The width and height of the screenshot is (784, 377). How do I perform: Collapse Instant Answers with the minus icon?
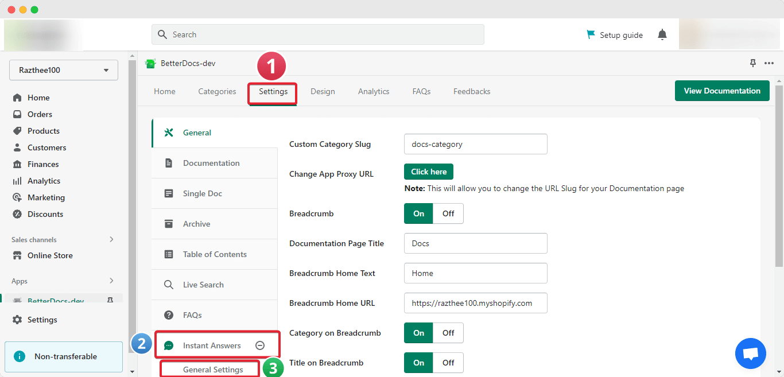[260, 345]
